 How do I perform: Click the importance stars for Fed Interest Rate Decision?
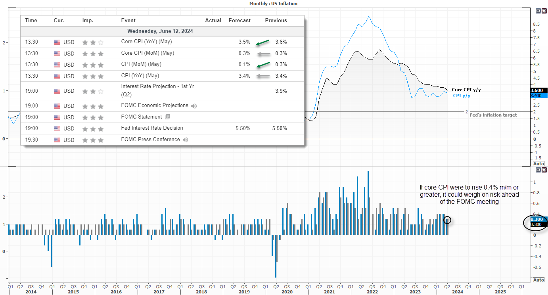93,128
